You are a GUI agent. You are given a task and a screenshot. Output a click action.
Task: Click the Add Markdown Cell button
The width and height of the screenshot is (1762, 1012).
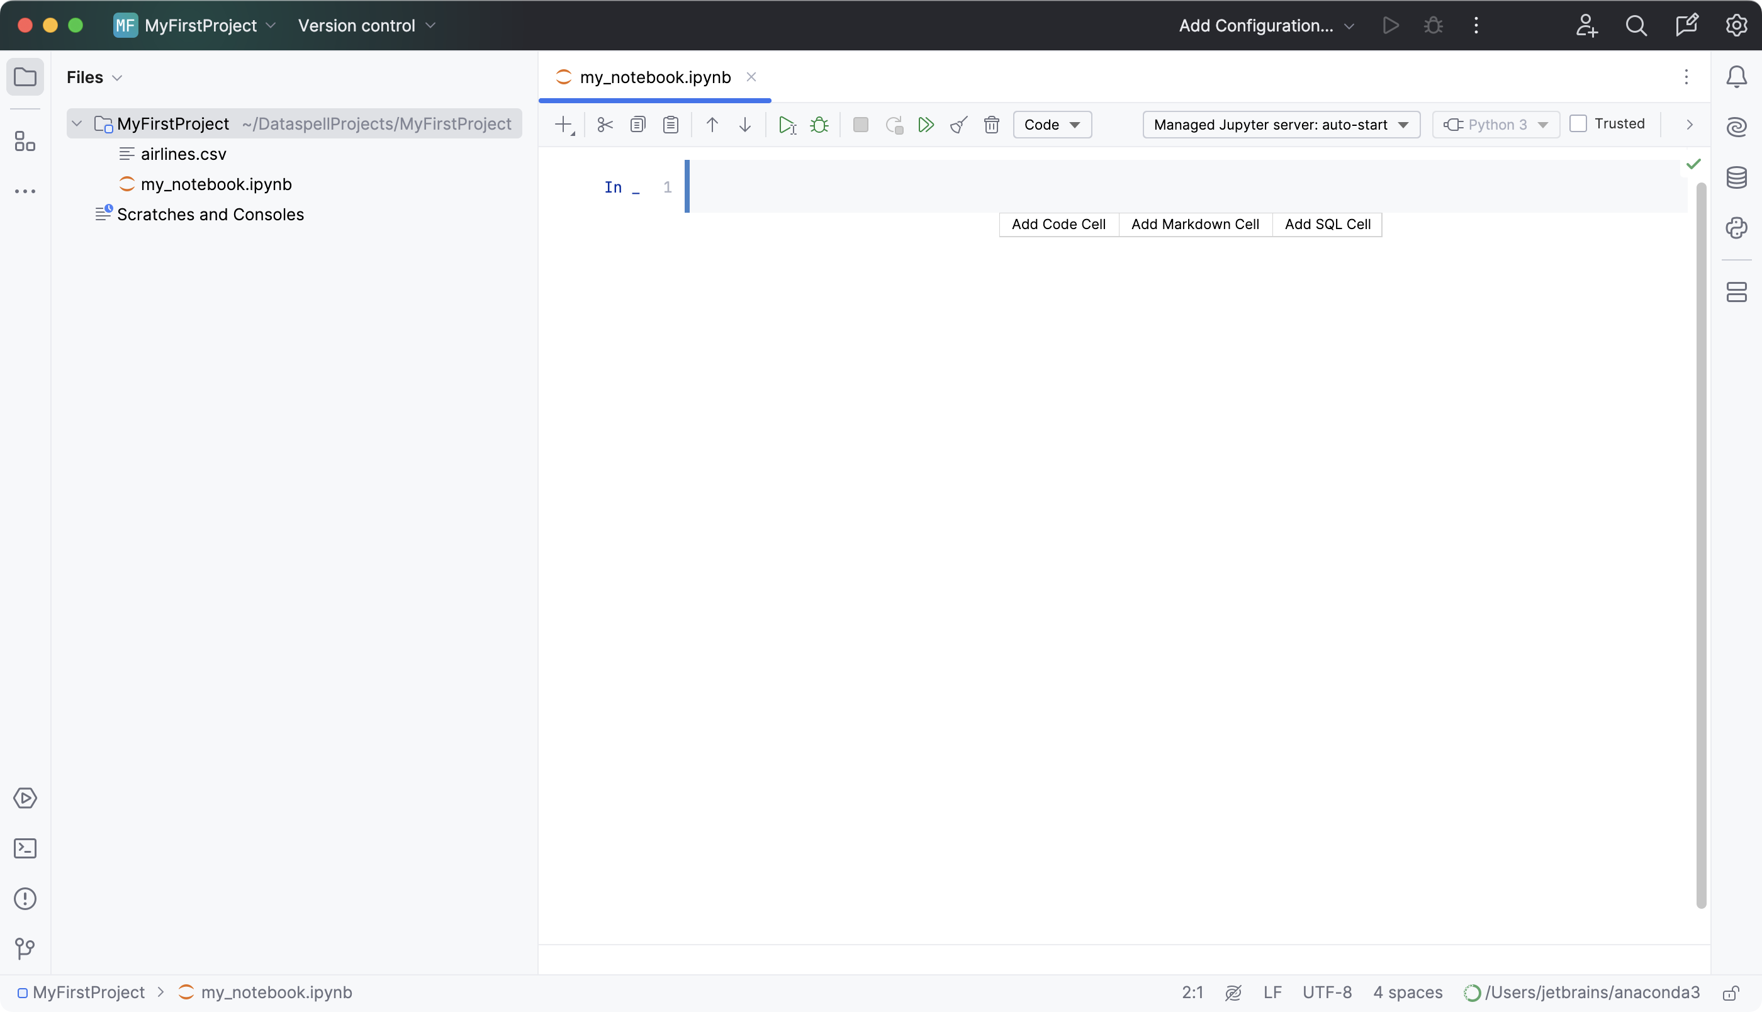point(1195,225)
